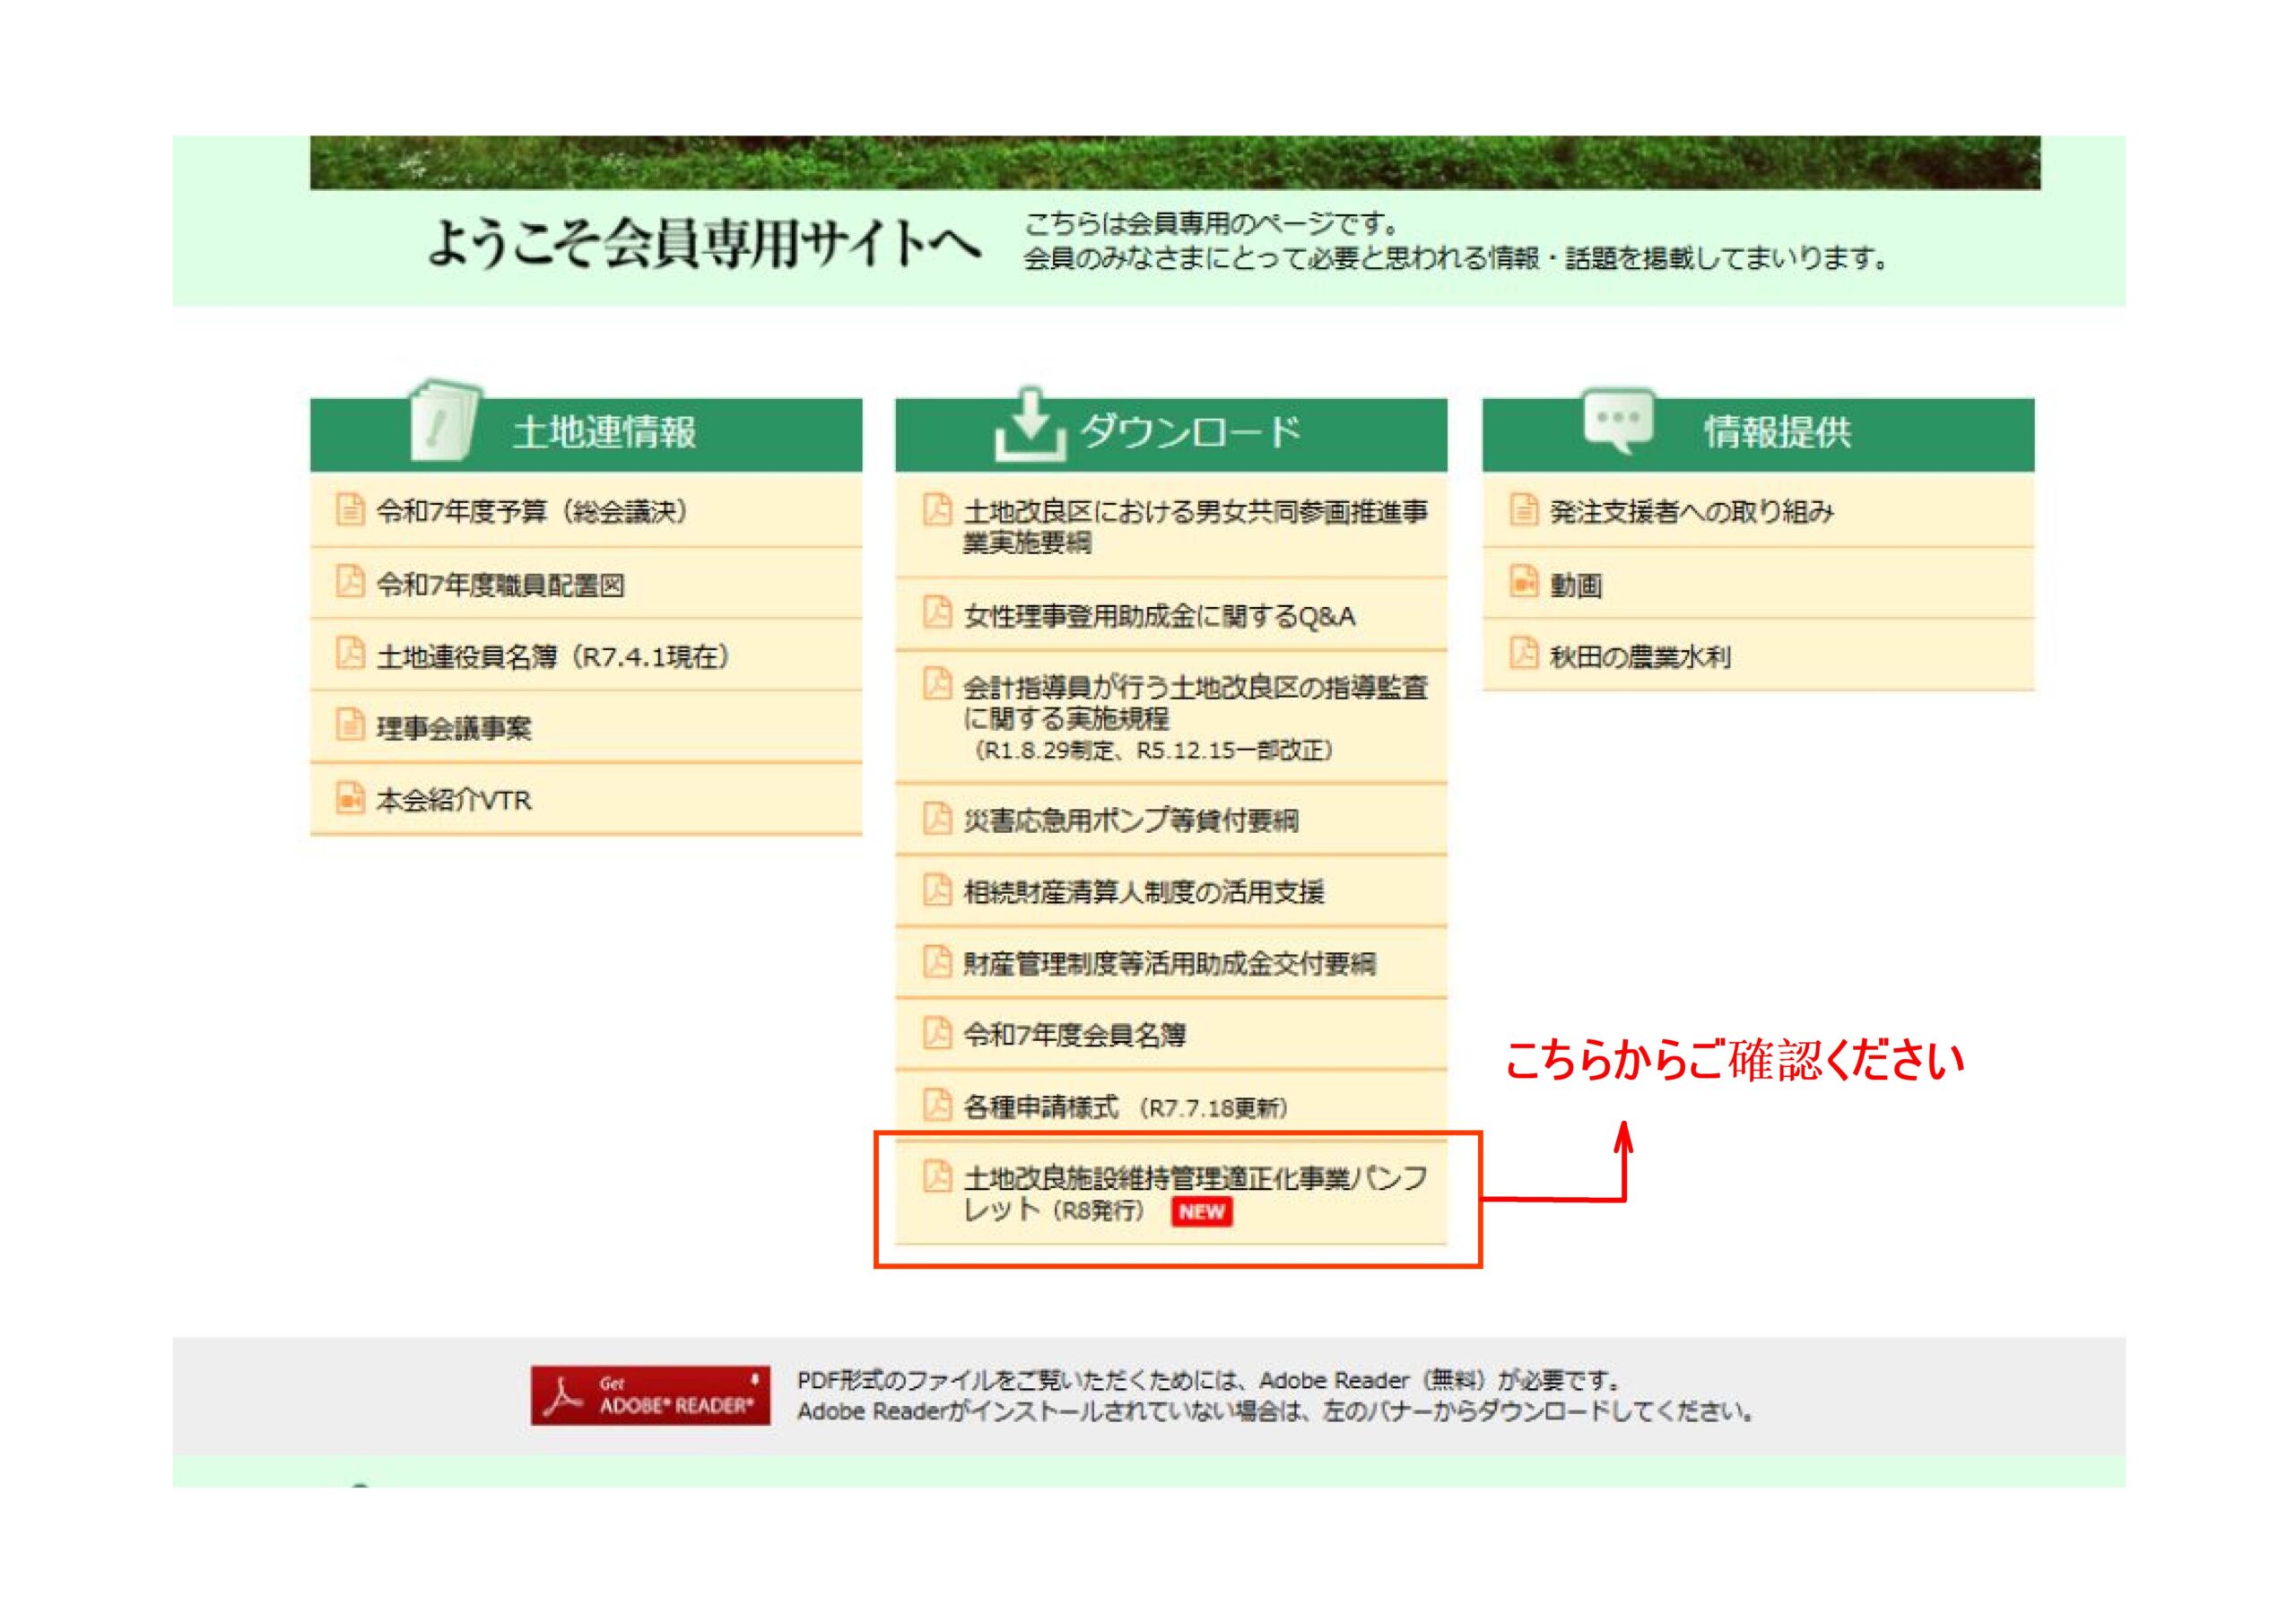This screenshot has width=2296, height=1623.
Task: Open 土地連役員名簿（R7.4.1現在）
Action: [x=553, y=657]
